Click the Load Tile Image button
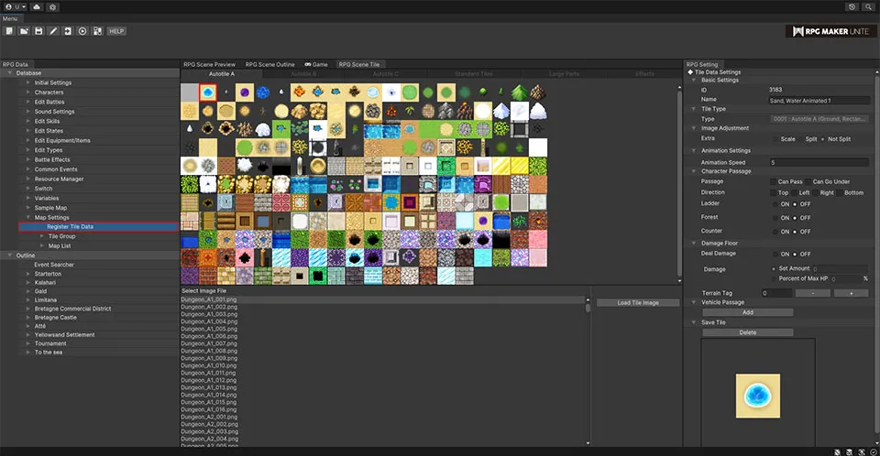The height and width of the screenshot is (456, 880). [638, 302]
